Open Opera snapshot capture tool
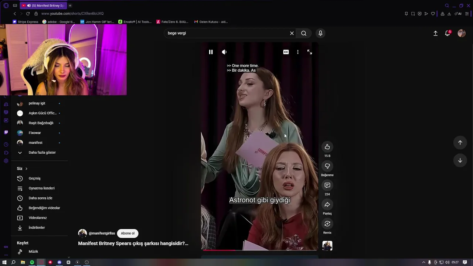This screenshot has height=266, width=473. [413, 14]
